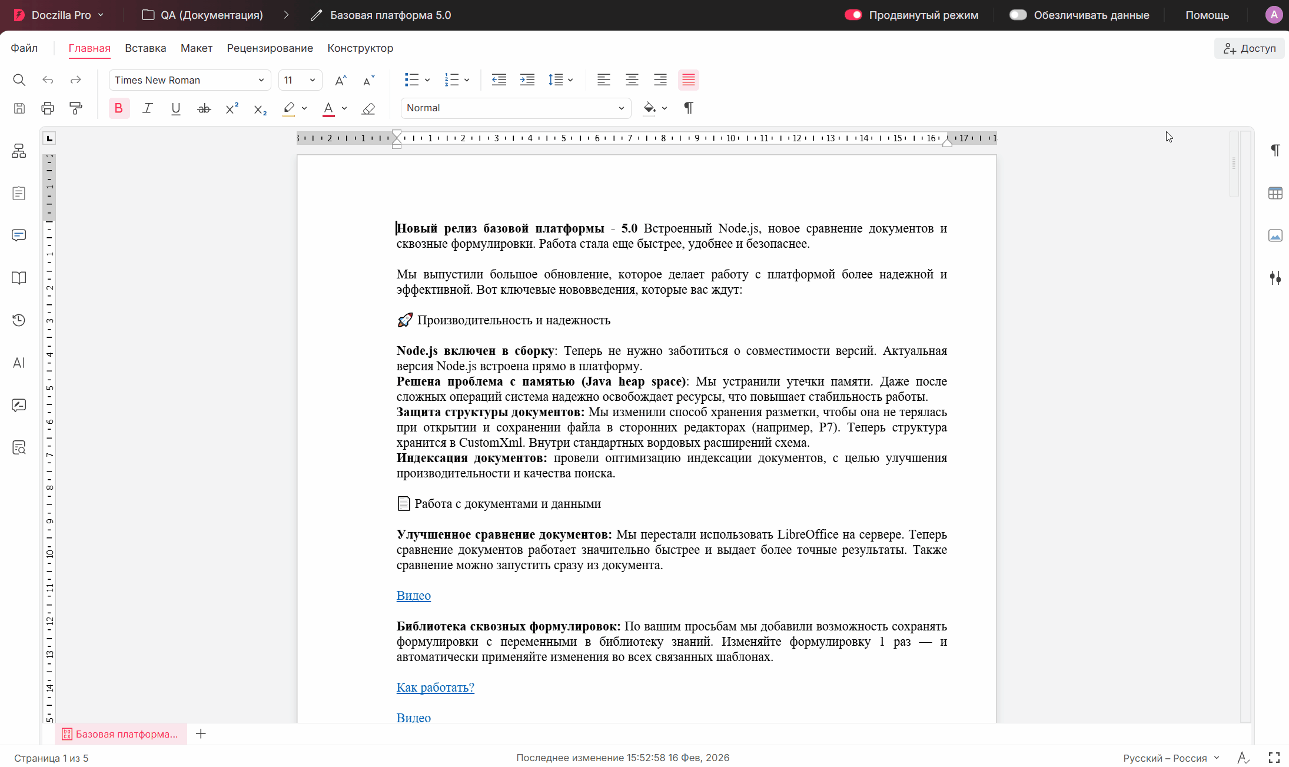
Task: Click the Доступ share button
Action: [1249, 48]
